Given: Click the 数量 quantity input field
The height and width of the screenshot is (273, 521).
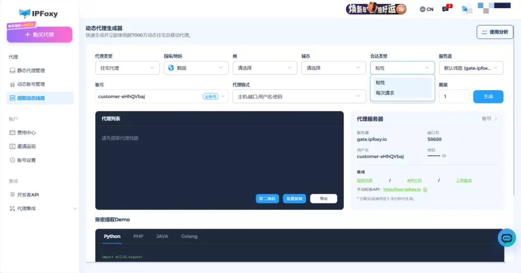Looking at the screenshot, I should pos(453,96).
